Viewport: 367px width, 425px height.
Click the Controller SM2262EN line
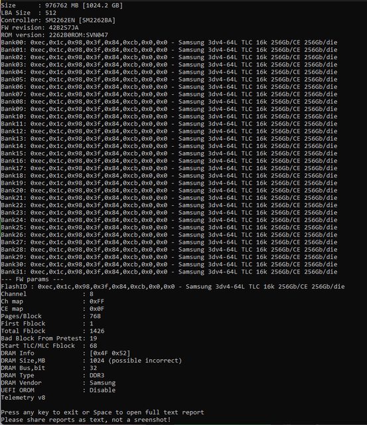58,21
